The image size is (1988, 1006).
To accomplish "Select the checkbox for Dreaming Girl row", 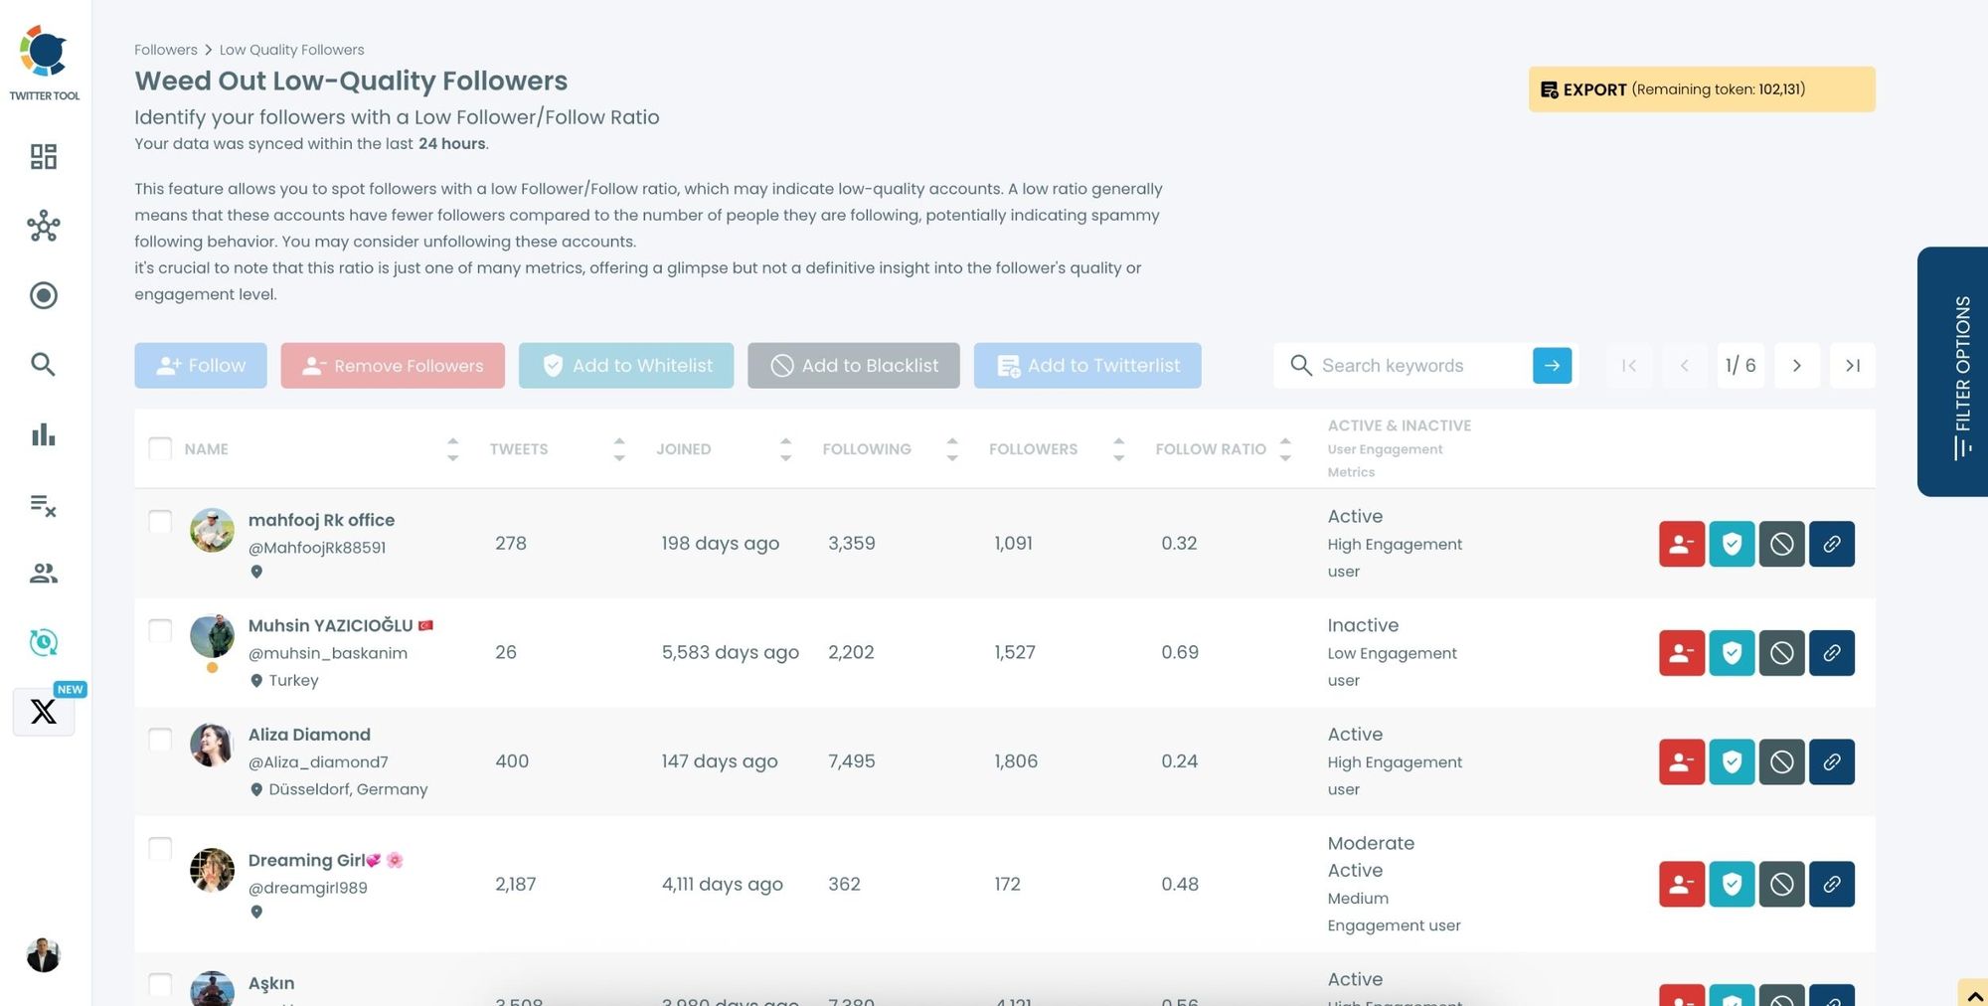I will [x=160, y=849].
